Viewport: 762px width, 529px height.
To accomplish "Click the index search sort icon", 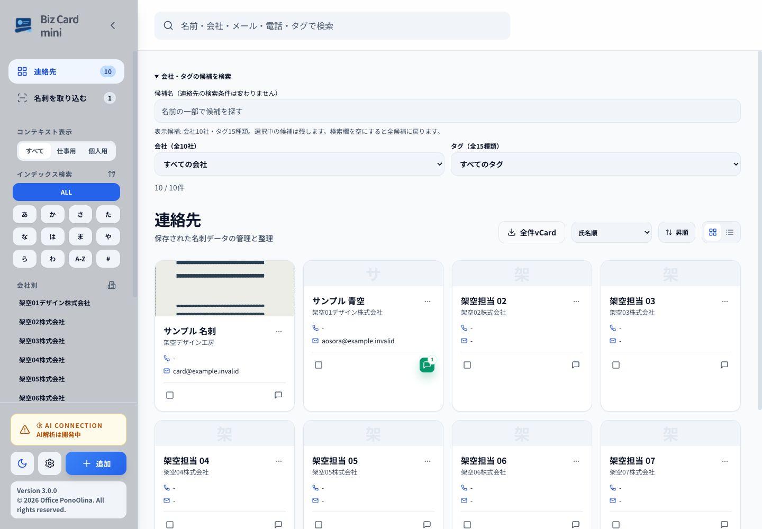I will coord(112,174).
